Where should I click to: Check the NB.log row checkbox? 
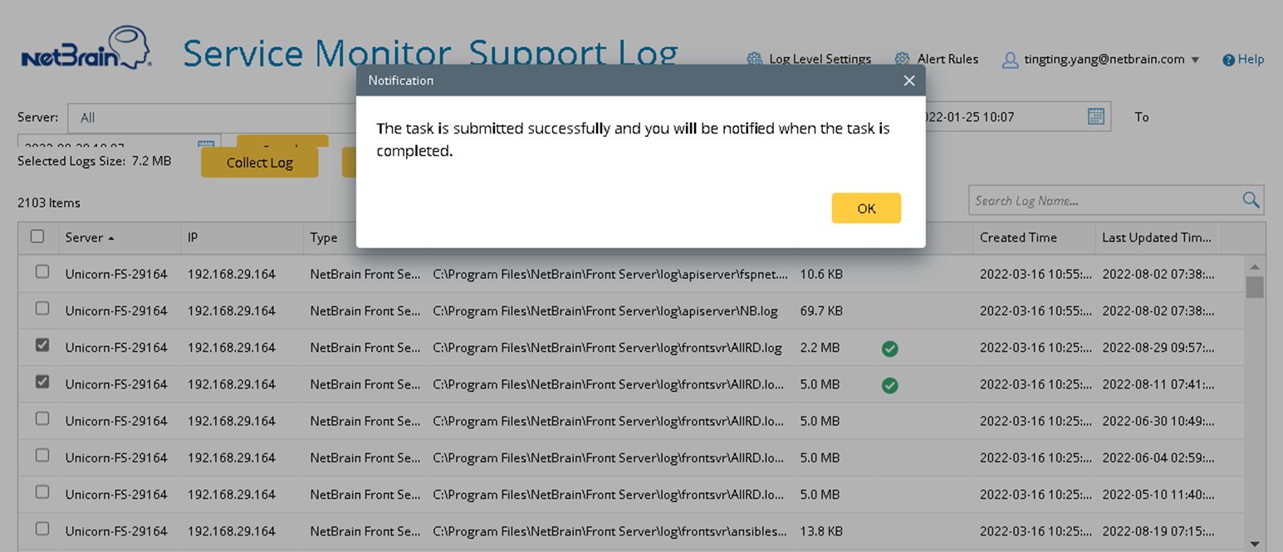(42, 308)
